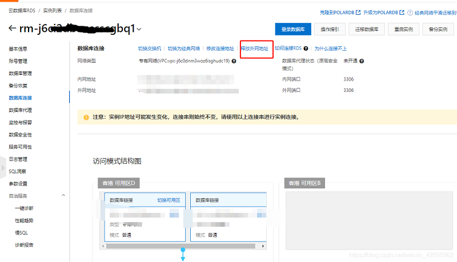Click 切换可用区 link in zone D card
The image size is (457, 262).
(169, 200)
